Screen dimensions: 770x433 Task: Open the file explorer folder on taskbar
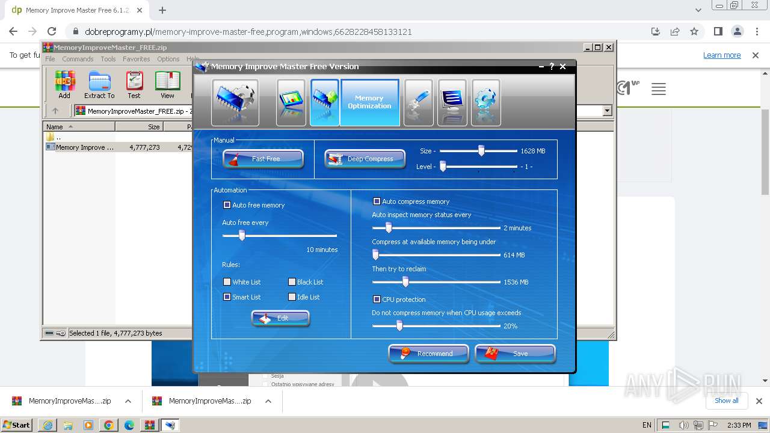tap(68, 425)
